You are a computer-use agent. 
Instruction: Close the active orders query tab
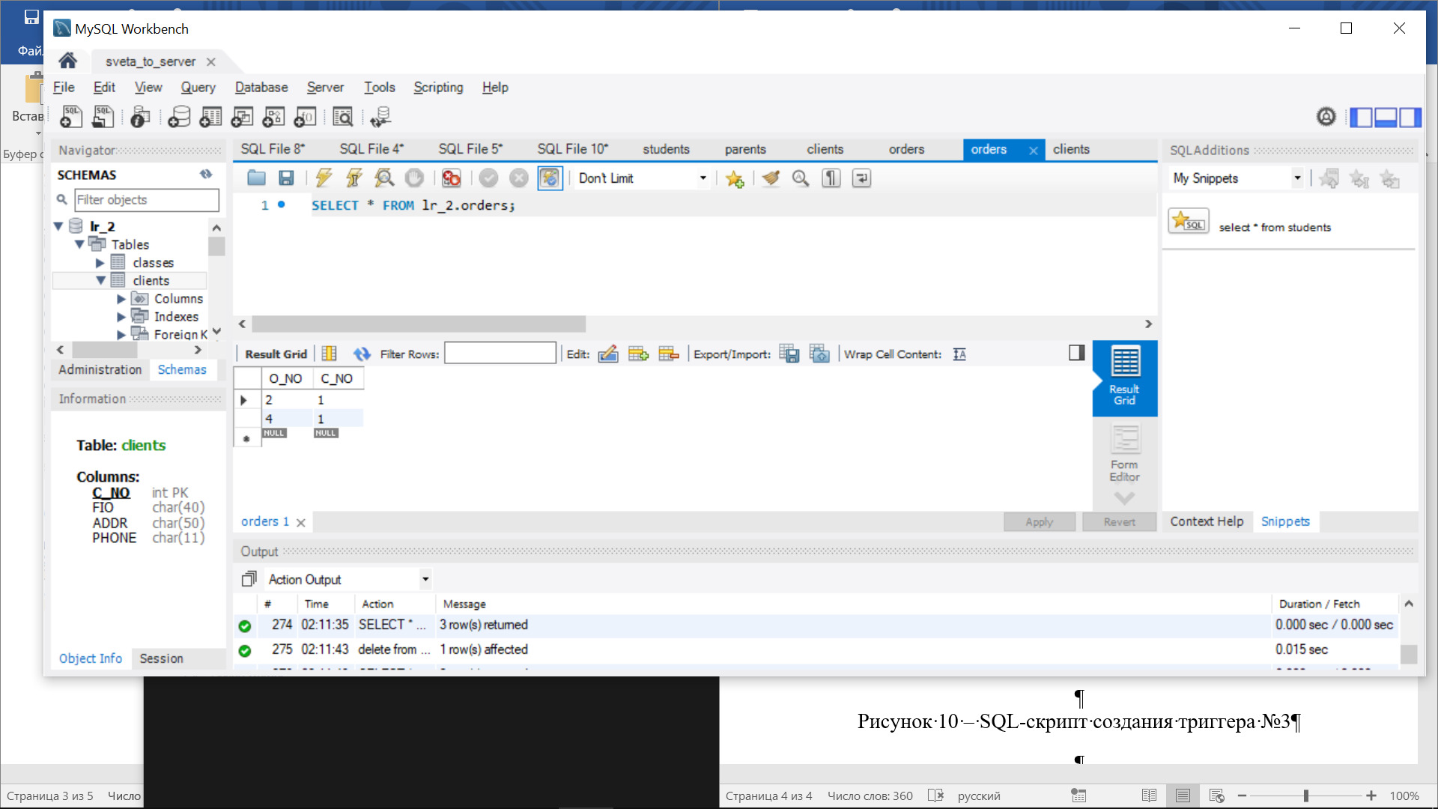[x=1034, y=151]
